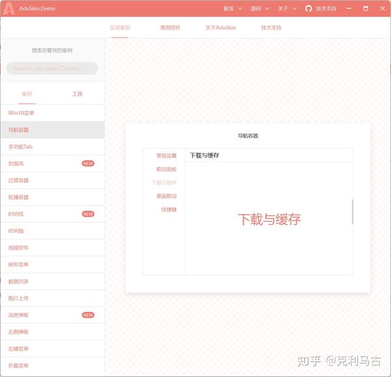
Task: Open the 右键菜单 demo entry
Action: [52, 349]
